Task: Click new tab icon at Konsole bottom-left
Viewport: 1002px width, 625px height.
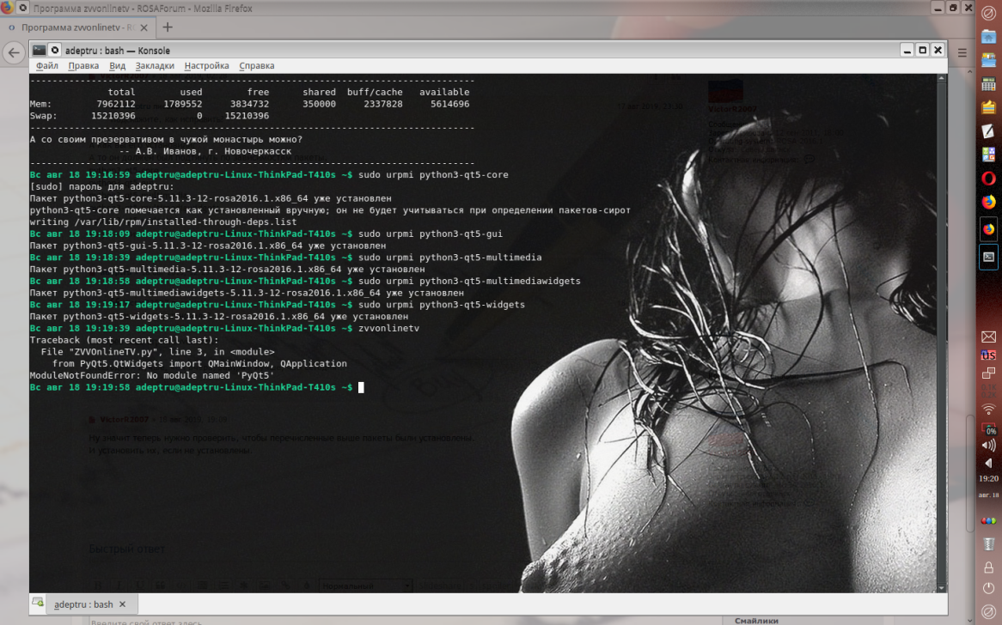Action: [x=38, y=604]
